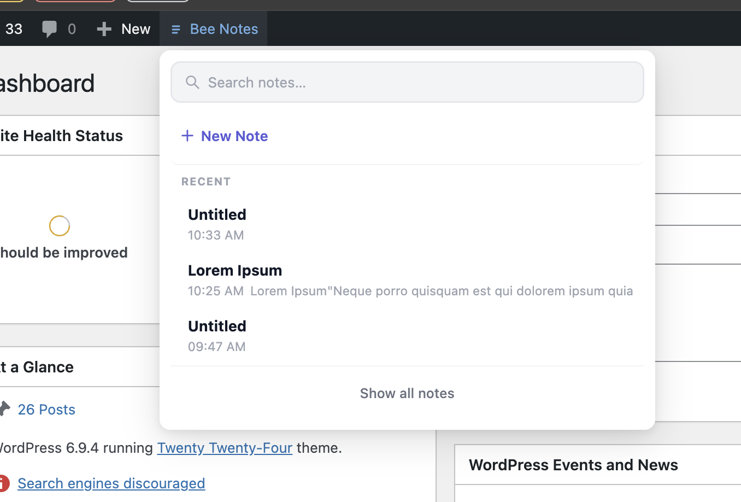
Task: Click the Bee Notes lines icon
Action: pos(175,30)
